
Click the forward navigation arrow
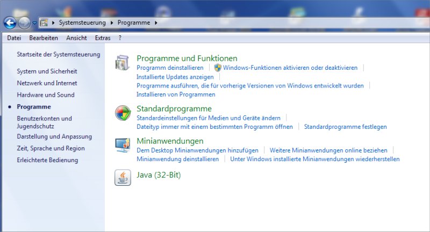24,23
